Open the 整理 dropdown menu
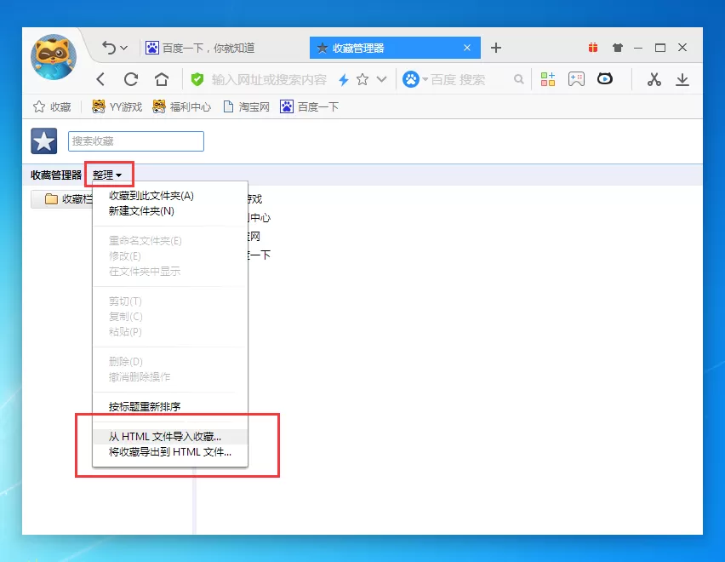This screenshot has height=562, width=725. click(108, 175)
